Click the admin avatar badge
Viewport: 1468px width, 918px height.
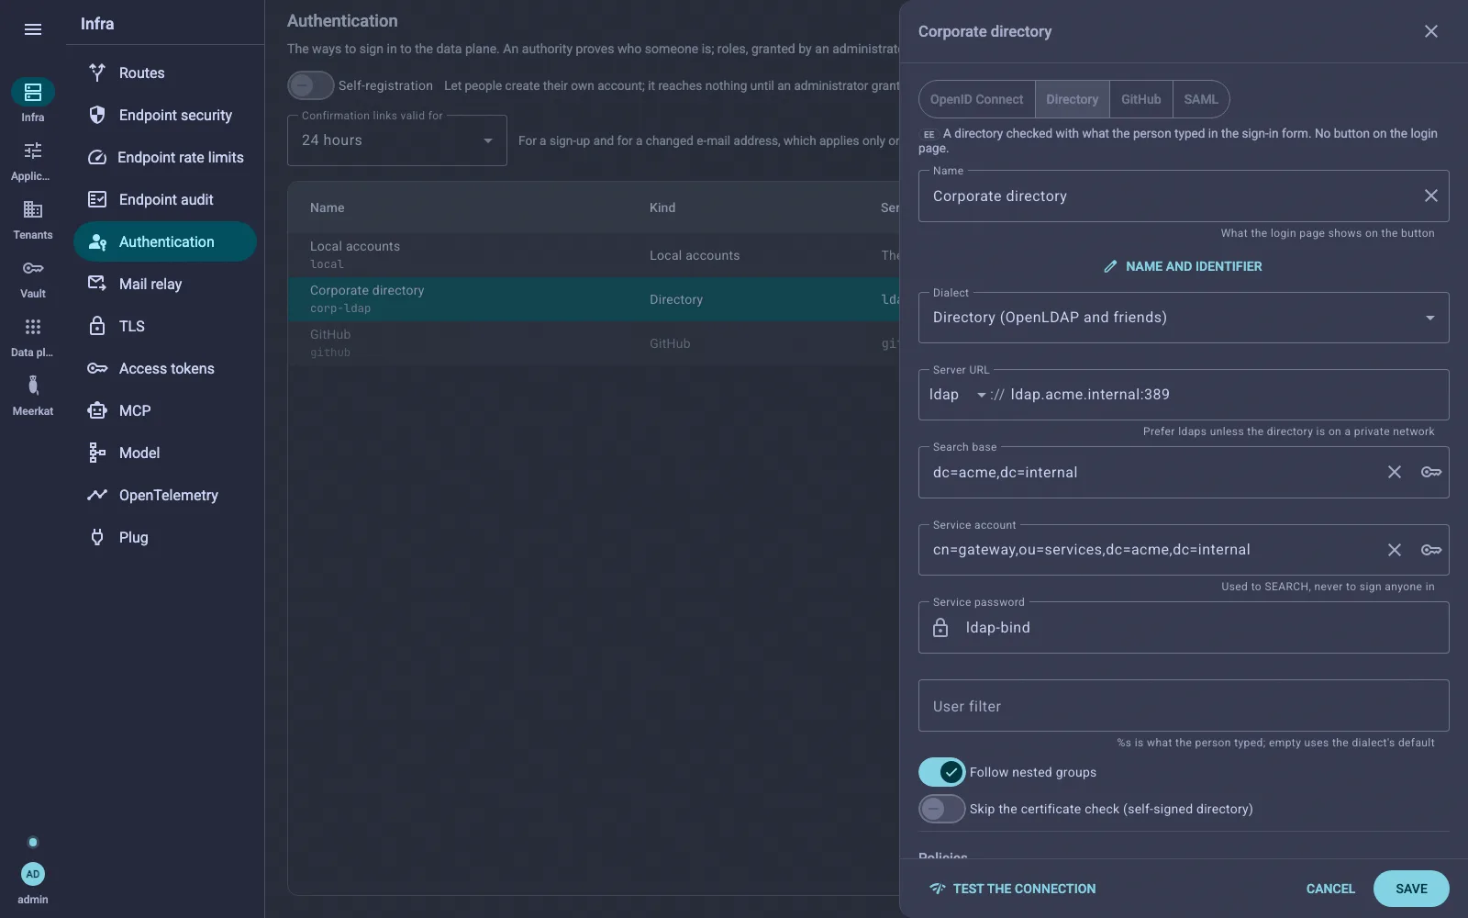coord(33,874)
